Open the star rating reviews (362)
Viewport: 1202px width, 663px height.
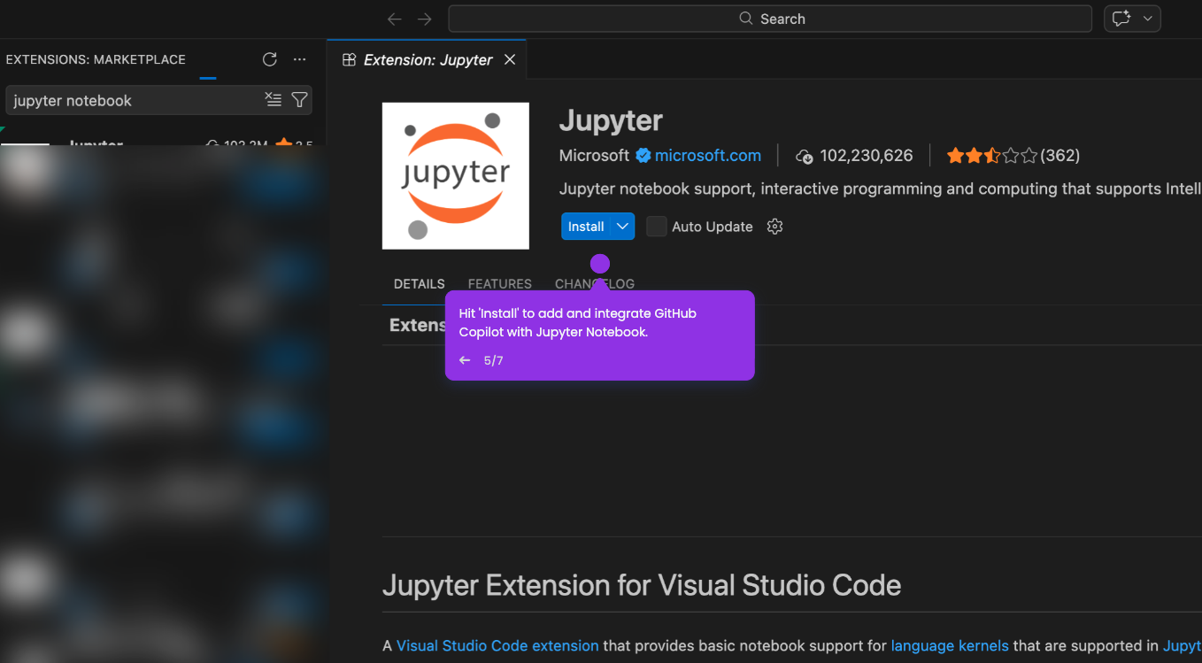1013,156
